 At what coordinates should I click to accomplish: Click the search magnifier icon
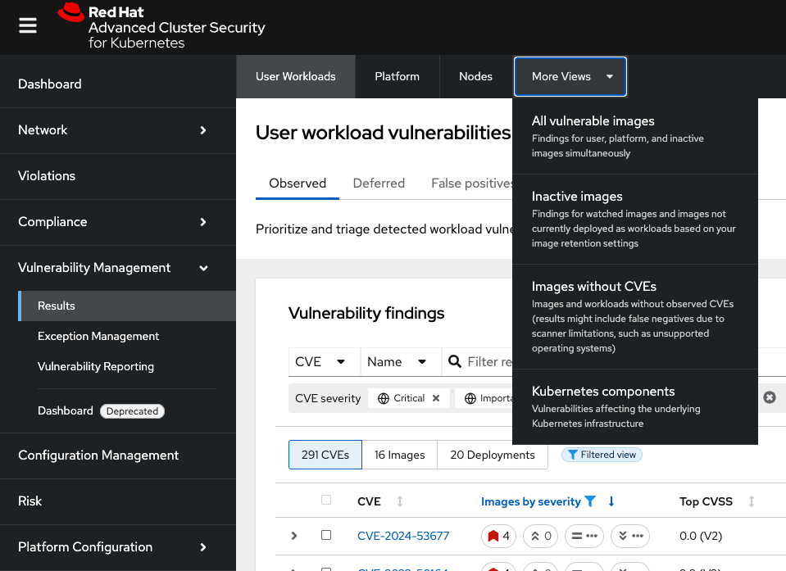coord(455,361)
